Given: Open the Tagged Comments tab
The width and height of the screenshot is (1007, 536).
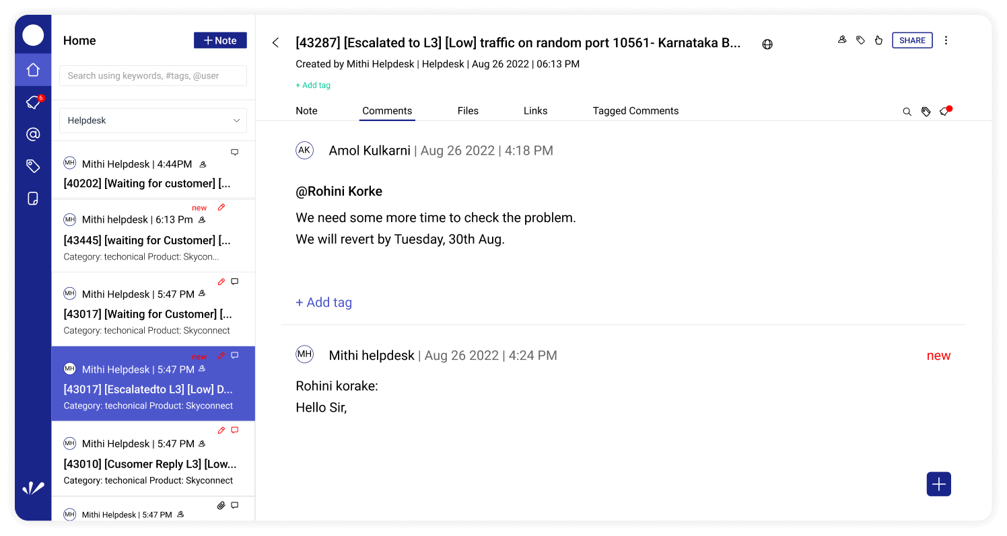Looking at the screenshot, I should click(x=635, y=110).
